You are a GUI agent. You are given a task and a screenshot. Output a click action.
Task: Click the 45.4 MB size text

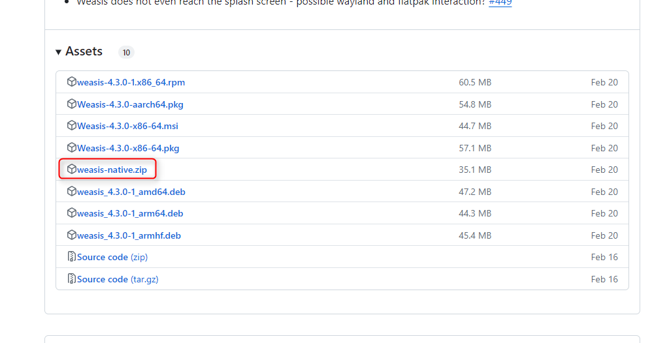475,235
